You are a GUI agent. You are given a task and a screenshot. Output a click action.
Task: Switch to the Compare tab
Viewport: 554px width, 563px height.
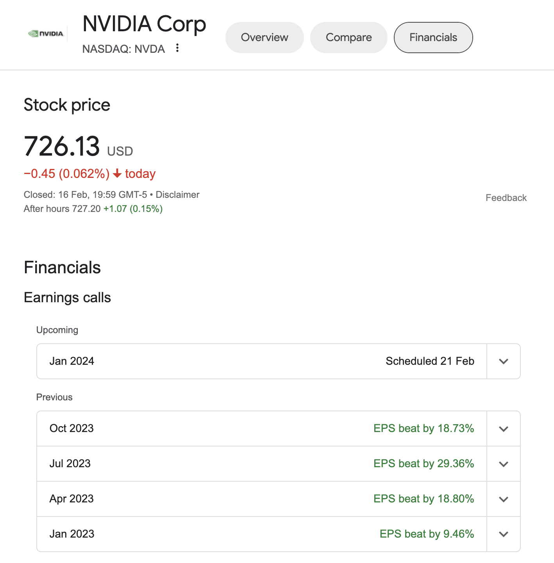pos(348,38)
